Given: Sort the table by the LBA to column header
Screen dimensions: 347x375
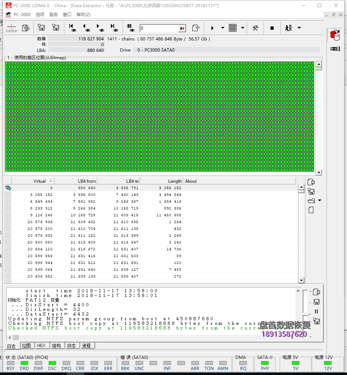Looking at the screenshot, I should pos(119,181).
